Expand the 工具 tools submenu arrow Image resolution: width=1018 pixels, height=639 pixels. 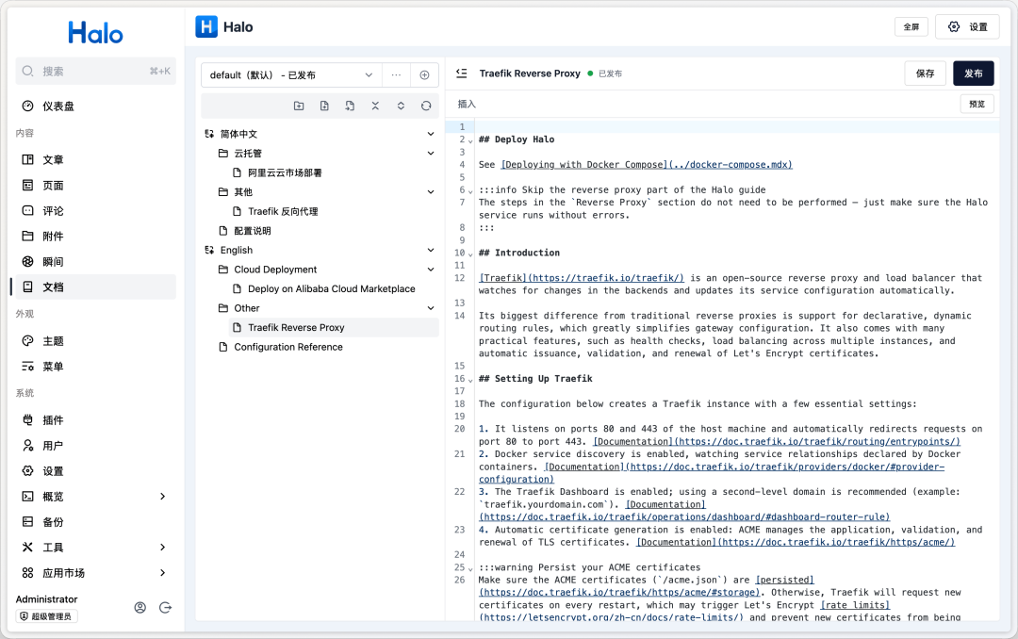(x=162, y=548)
